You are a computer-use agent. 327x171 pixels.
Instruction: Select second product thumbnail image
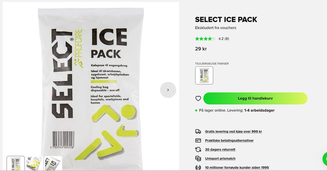(34, 163)
